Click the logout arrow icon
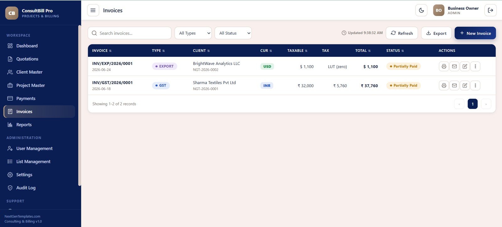Viewport: 502px width, 227px height. point(490,10)
